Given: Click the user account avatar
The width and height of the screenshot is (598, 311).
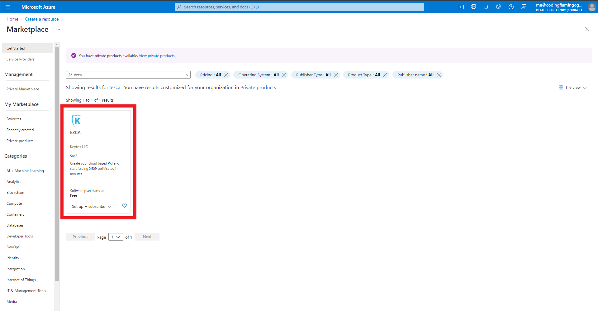Looking at the screenshot, I should coord(592,7).
